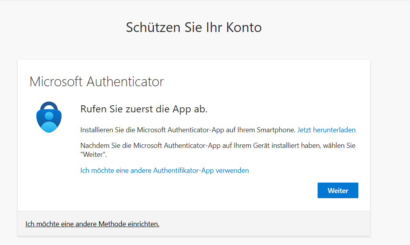Screen dimensions: 410x245
Task: Click the word Methode in the footer link
Action: [112, 224]
